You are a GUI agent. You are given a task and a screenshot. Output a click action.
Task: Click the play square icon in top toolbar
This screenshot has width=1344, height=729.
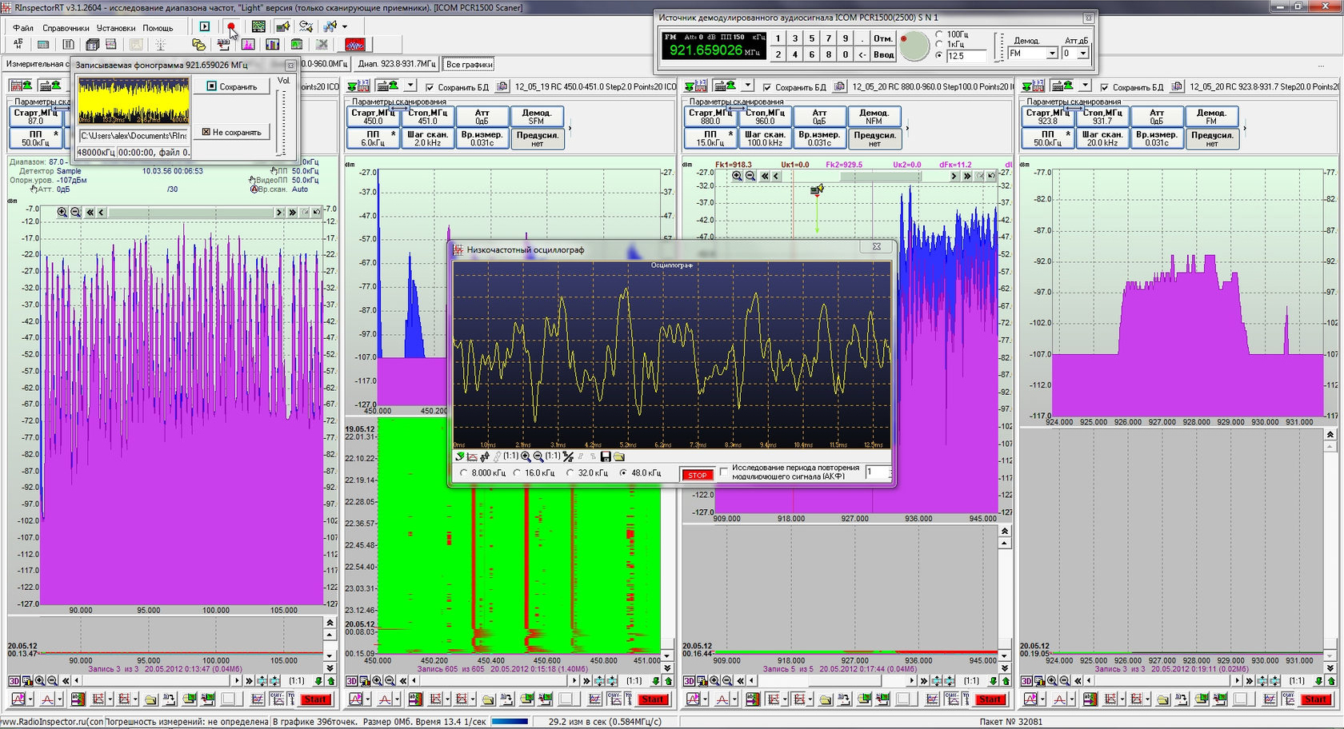[205, 27]
